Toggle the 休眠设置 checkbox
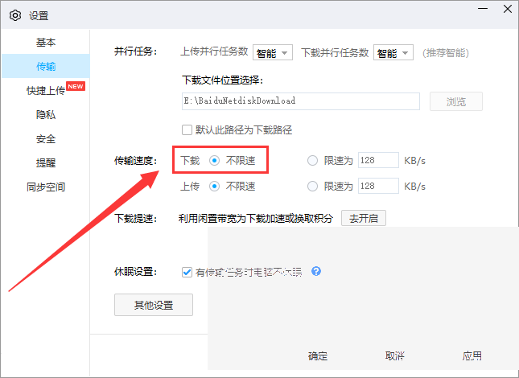Viewport: 519px width, 378px height. (x=187, y=272)
